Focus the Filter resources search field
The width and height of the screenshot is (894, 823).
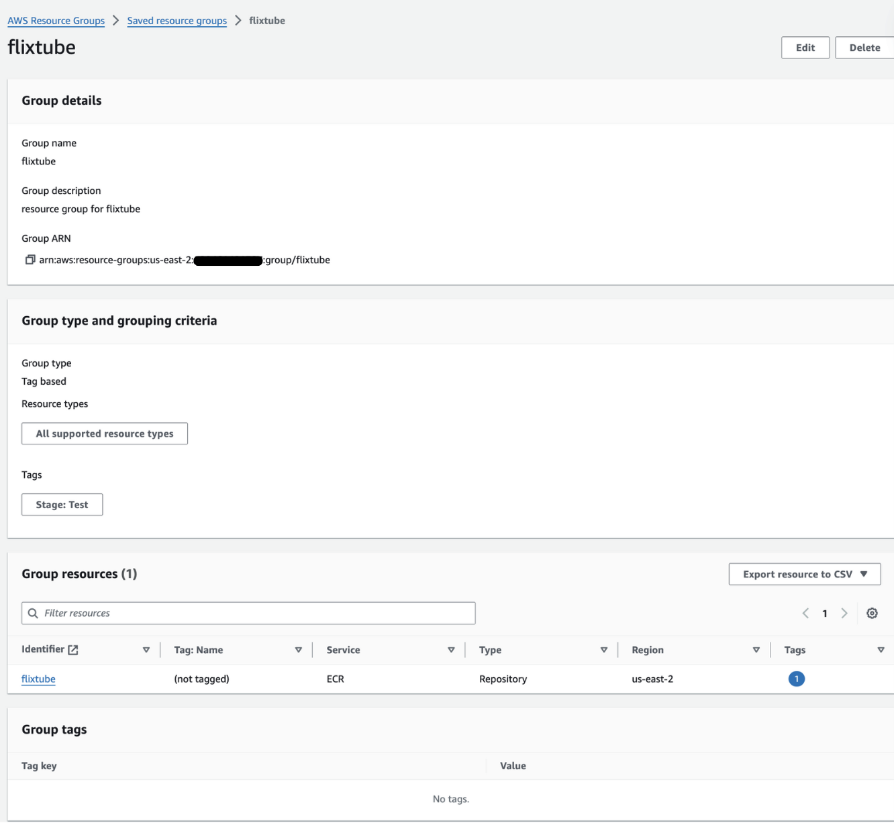[248, 613]
